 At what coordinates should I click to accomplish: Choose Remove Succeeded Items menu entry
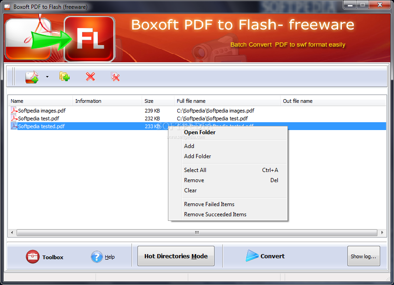click(227, 214)
